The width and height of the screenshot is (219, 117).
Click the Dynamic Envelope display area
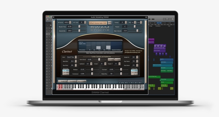[116, 45]
